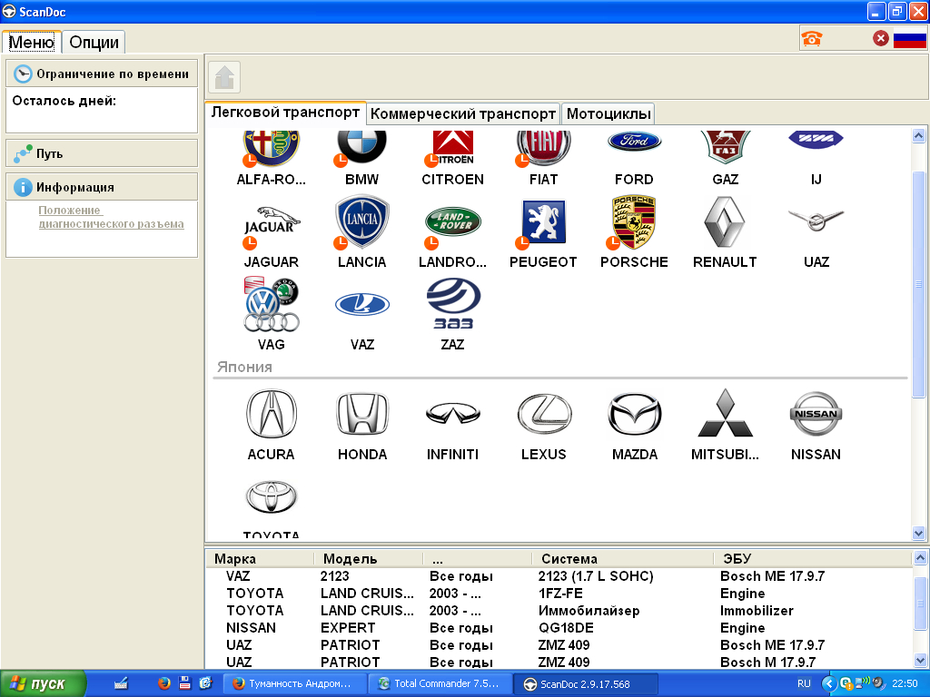Image resolution: width=930 pixels, height=697 pixels.
Task: Select Nissan Expert QG18DE row
Action: click(x=559, y=628)
